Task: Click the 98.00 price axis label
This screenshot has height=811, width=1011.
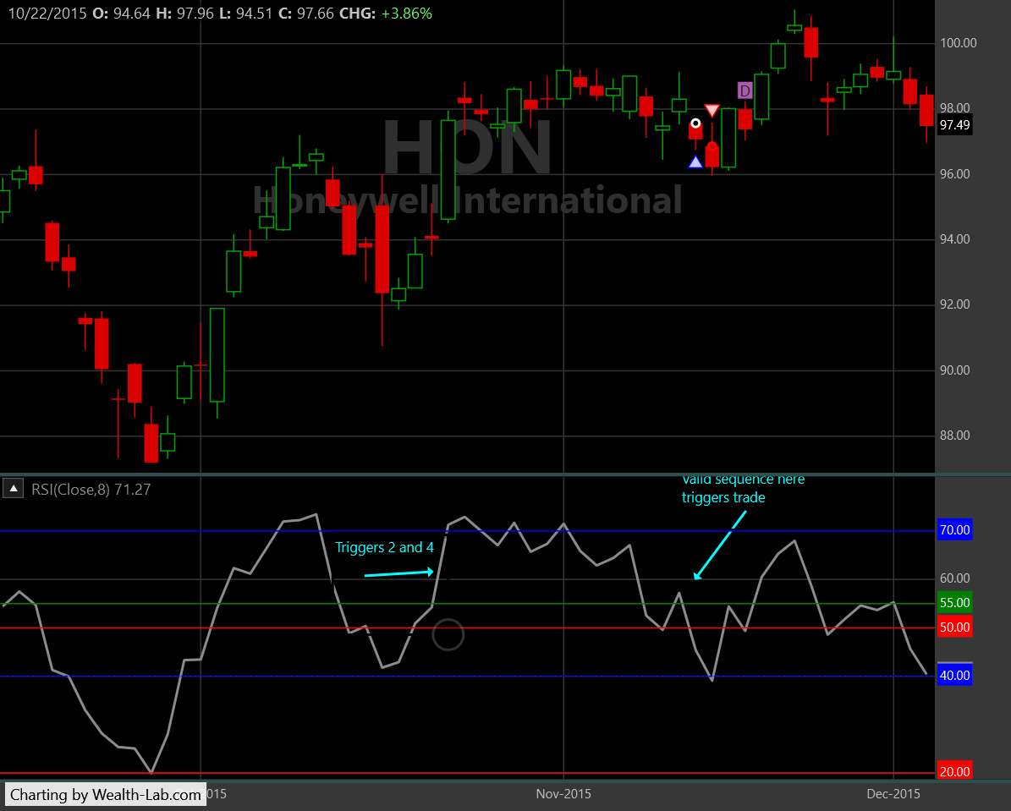Action: click(955, 108)
